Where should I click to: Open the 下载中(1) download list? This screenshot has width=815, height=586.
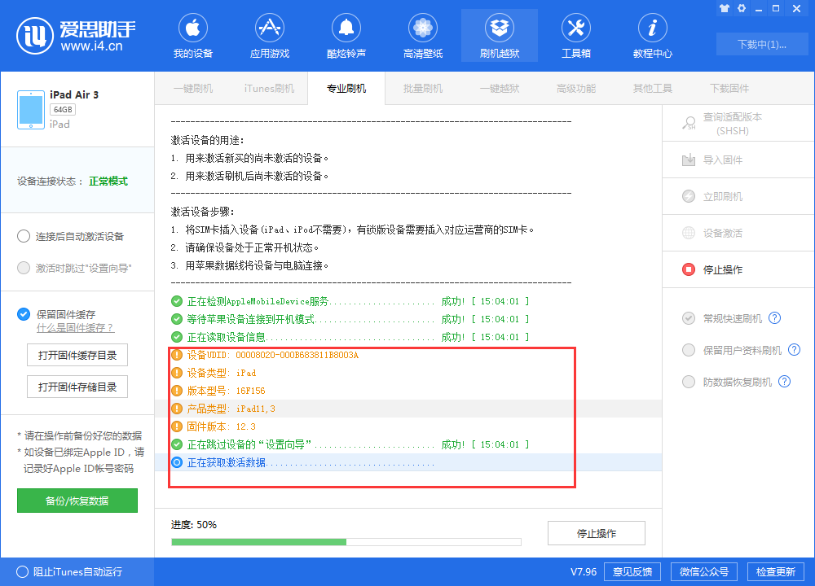coord(762,43)
